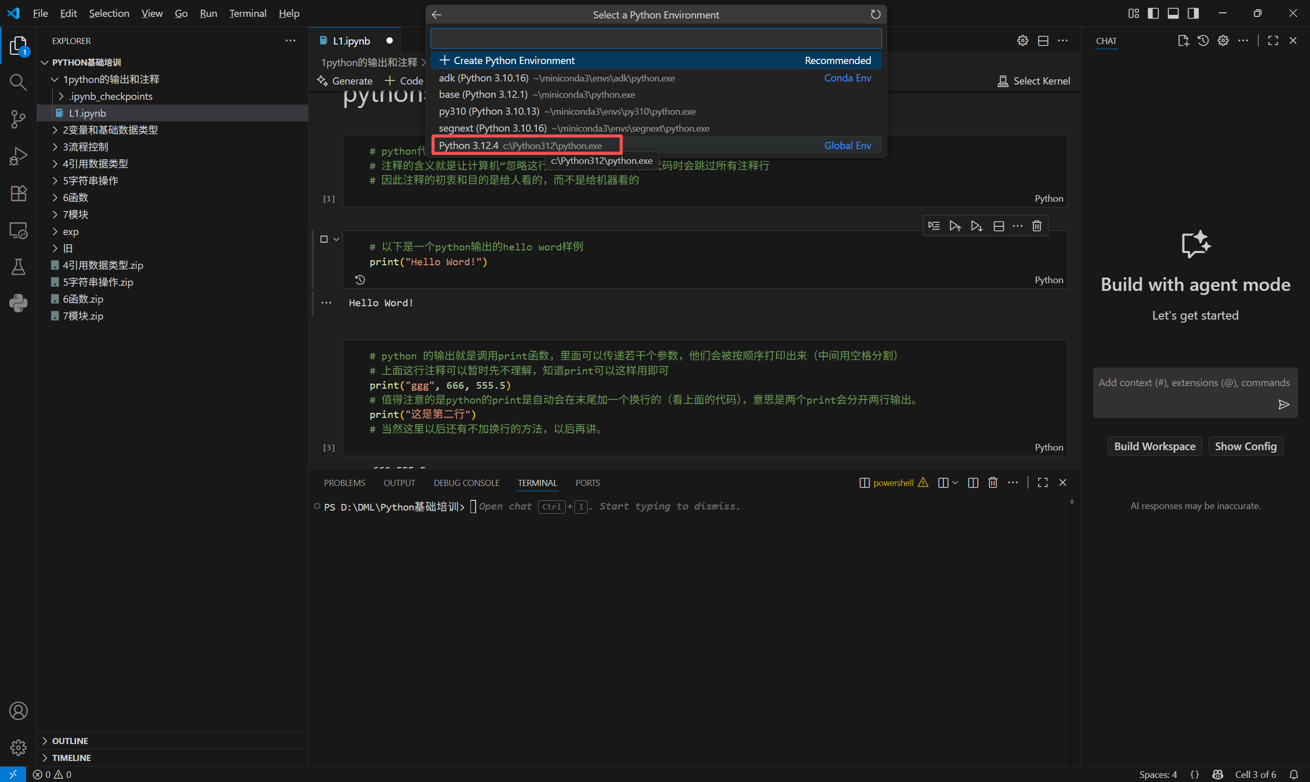
Task: Expand the OUTLINE section
Action: (x=70, y=741)
